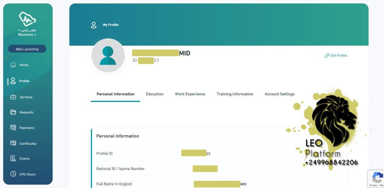Image resolution: width=384 pixels, height=188 pixels.
Task: Open the Work Experience tab
Action: pos(190,94)
